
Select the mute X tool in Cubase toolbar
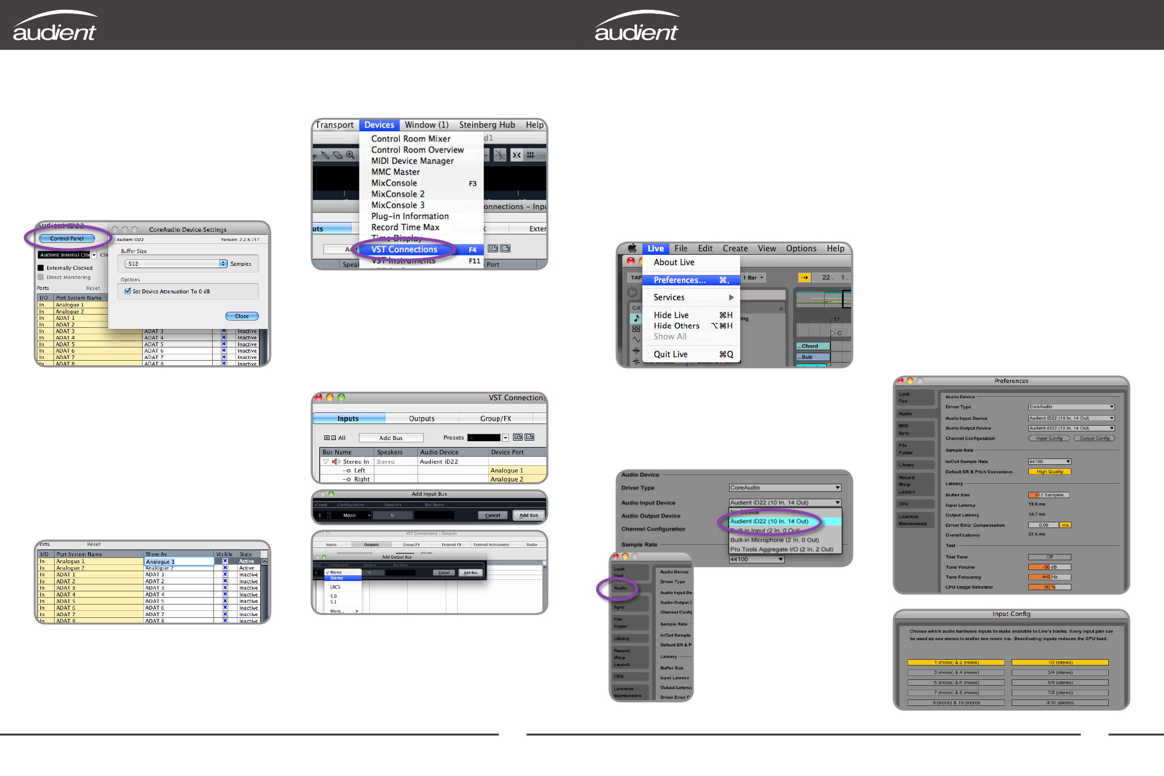[516, 155]
